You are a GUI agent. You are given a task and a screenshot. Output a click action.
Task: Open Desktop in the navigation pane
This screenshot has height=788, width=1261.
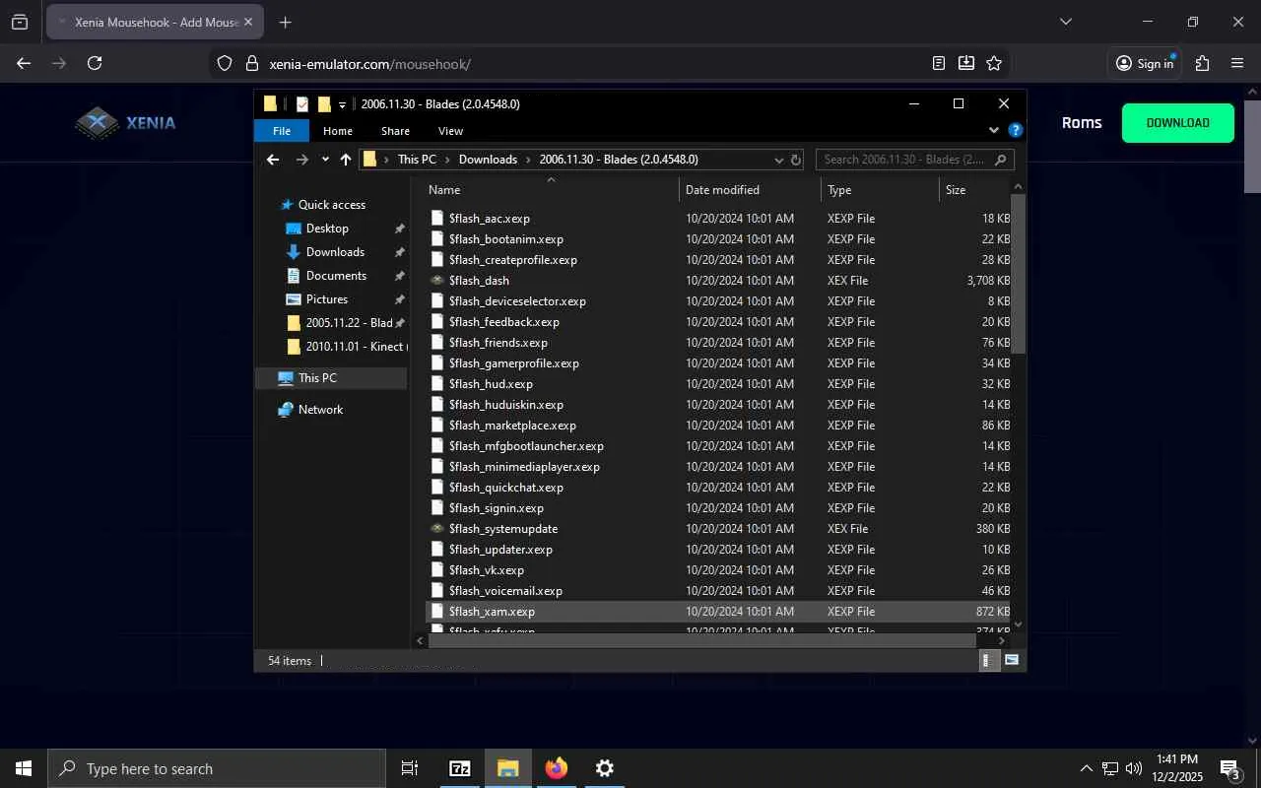click(327, 229)
